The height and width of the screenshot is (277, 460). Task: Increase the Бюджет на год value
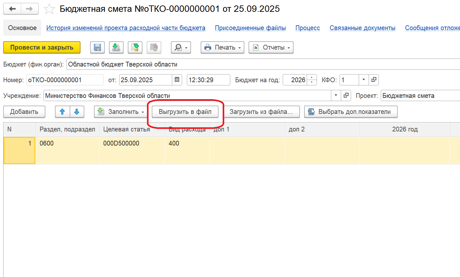312,78
